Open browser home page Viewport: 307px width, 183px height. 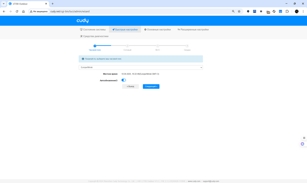23,11
